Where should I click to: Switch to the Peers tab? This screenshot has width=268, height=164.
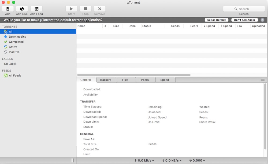145,80
